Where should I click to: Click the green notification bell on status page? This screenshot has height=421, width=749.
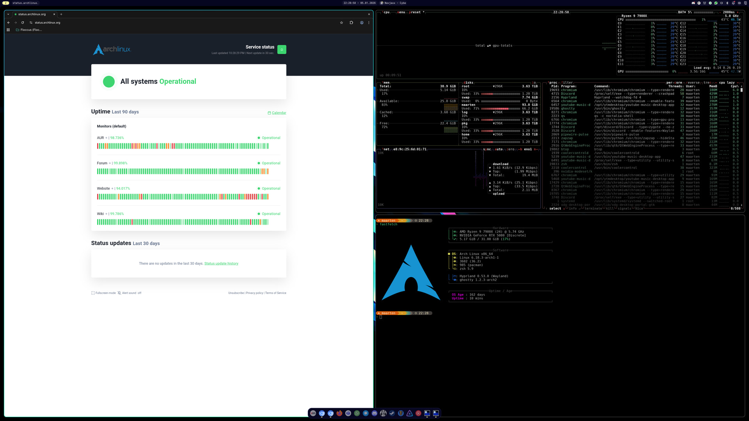coord(282,50)
